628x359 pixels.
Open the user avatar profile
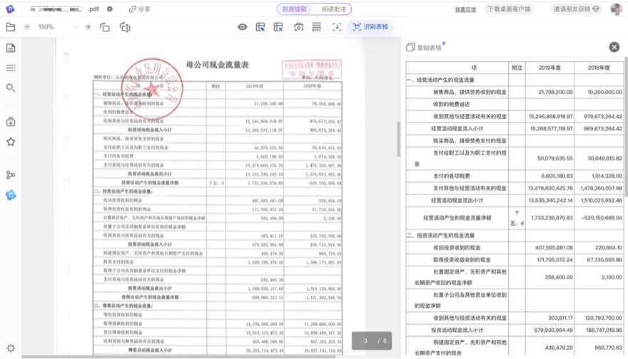point(616,9)
